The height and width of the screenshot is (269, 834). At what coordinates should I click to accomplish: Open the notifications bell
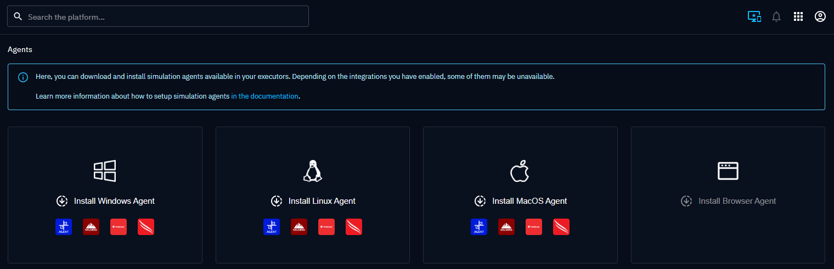776,17
